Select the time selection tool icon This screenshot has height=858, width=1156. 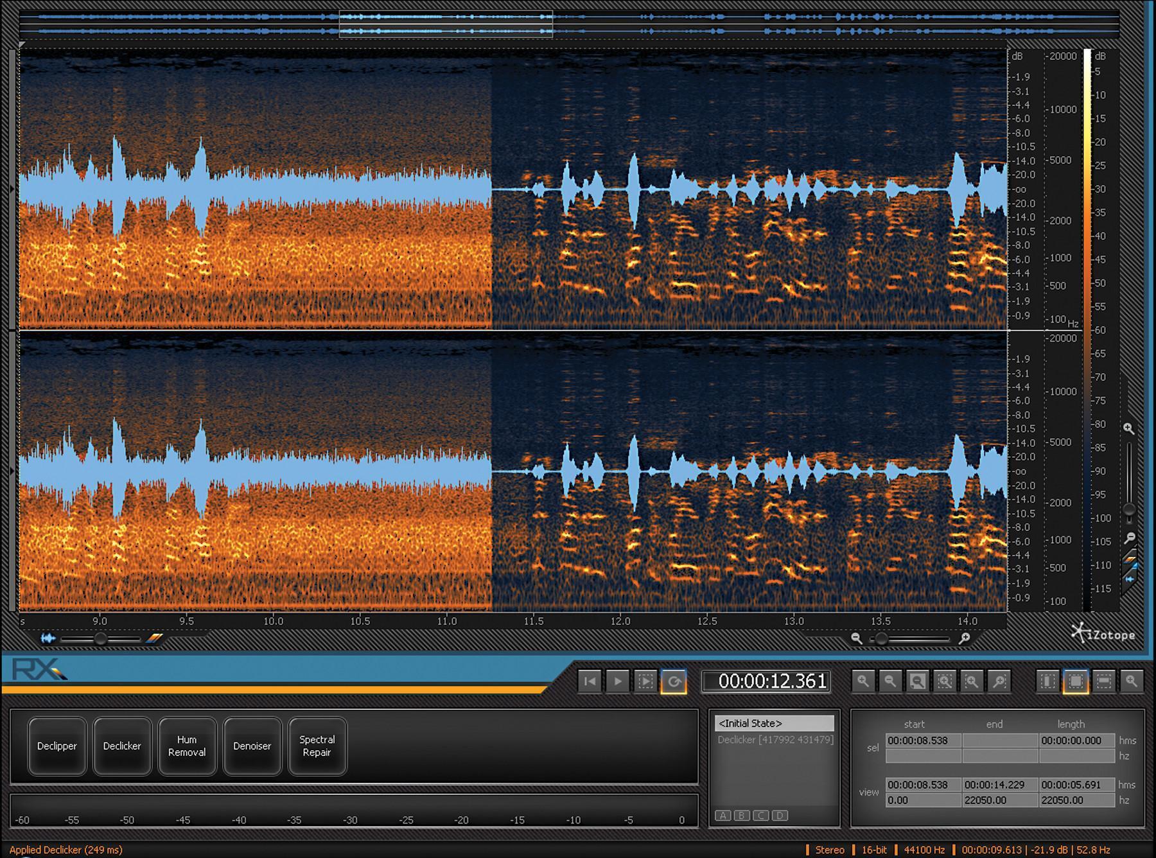point(1047,681)
